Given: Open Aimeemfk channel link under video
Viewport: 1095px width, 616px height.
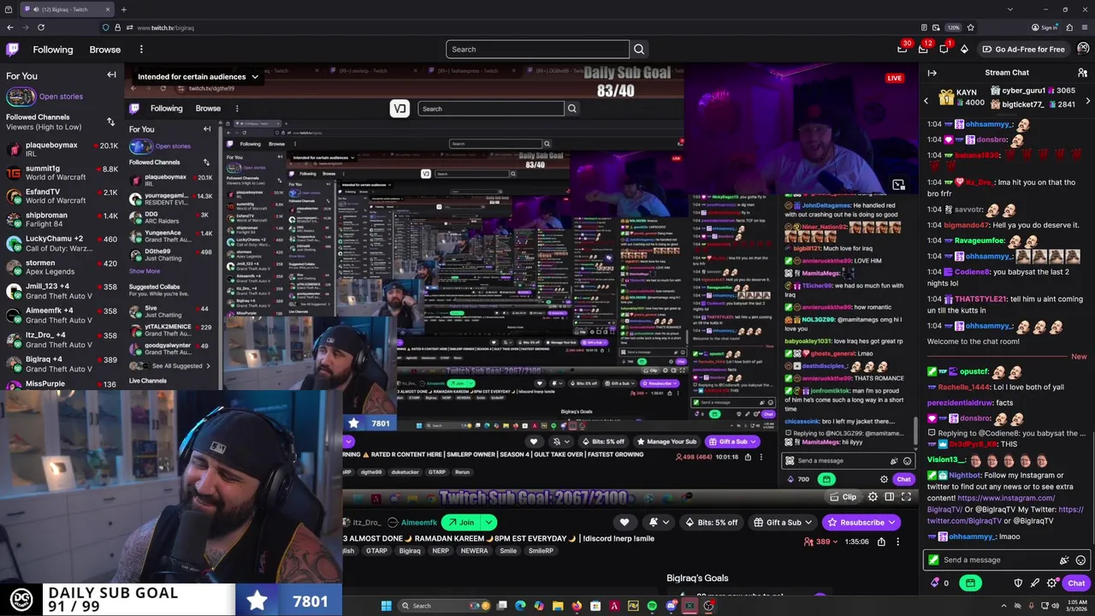Looking at the screenshot, I should point(418,523).
